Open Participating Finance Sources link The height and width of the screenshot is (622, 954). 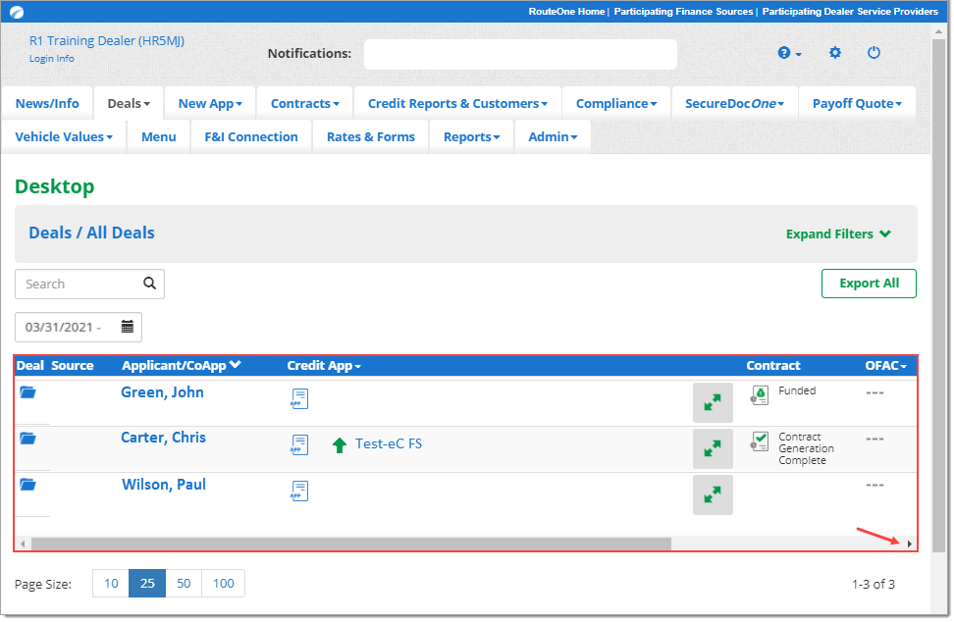click(x=683, y=12)
